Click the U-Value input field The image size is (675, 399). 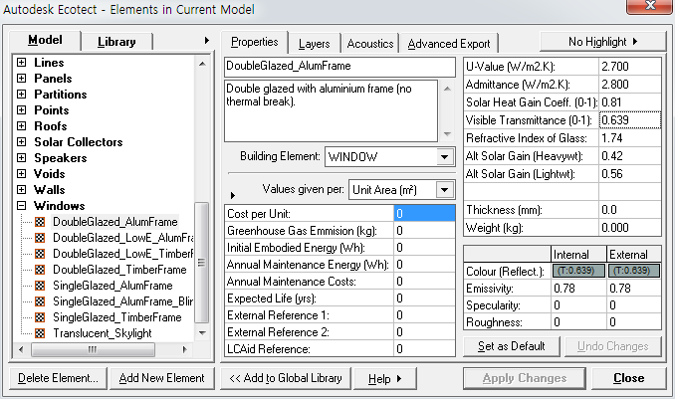point(629,67)
